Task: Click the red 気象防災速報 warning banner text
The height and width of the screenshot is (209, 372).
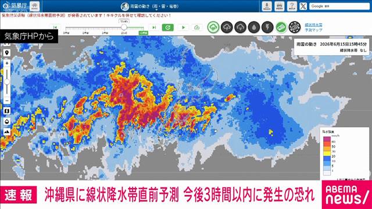Action: [87, 16]
